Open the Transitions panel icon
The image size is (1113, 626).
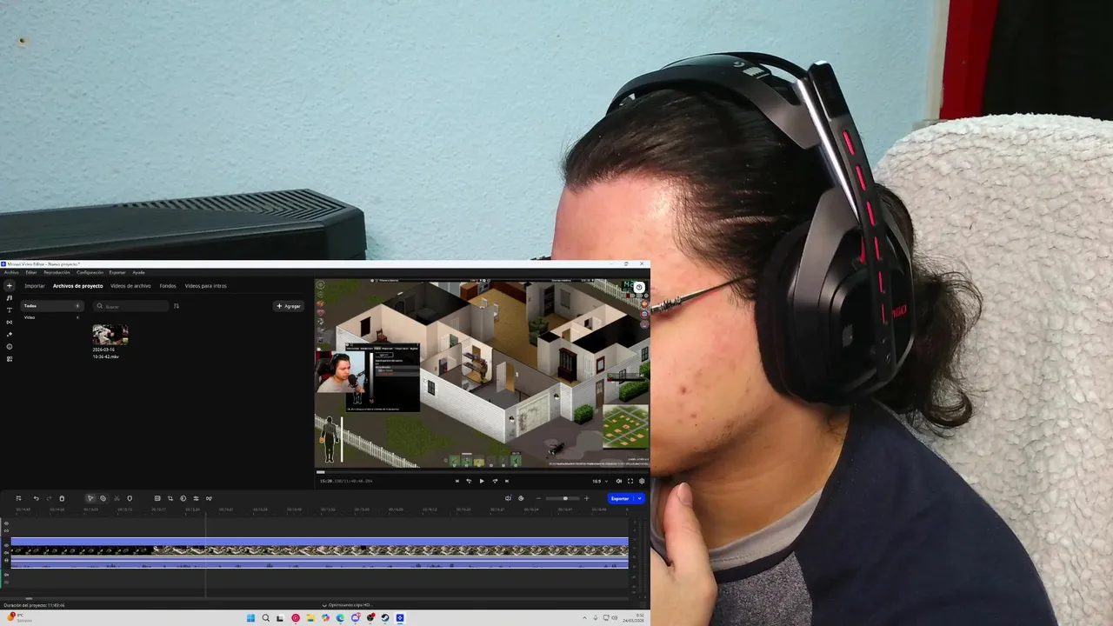(10, 323)
